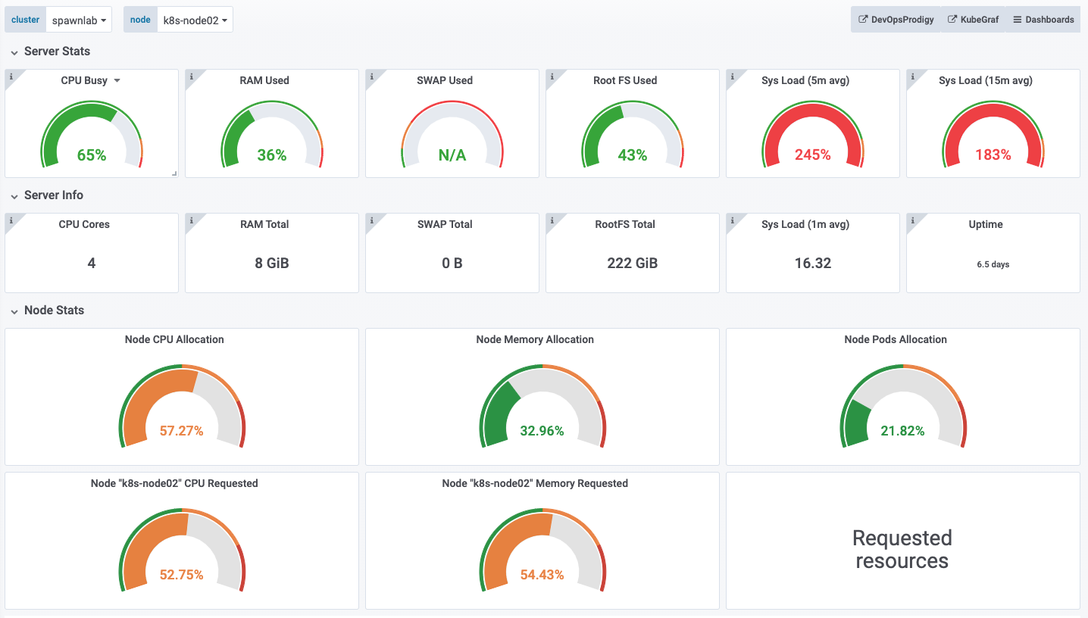The height and width of the screenshot is (618, 1088).
Task: Open the cluster spawnlab dropdown
Action: click(79, 20)
